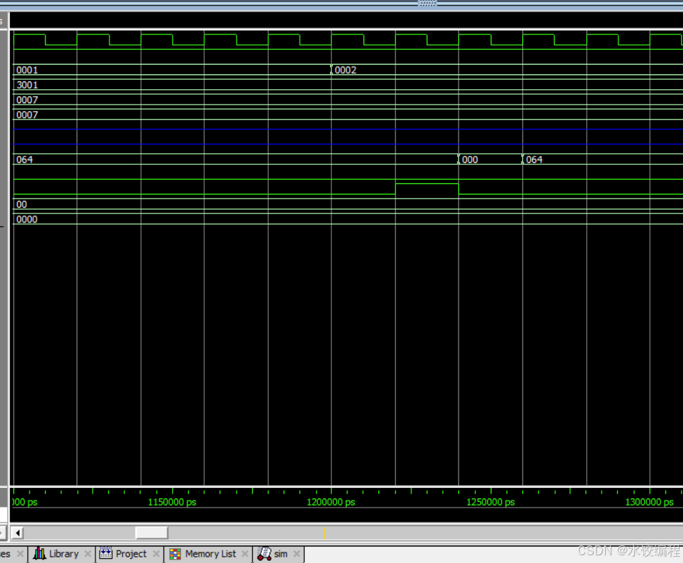Close the Project tab

pos(156,554)
